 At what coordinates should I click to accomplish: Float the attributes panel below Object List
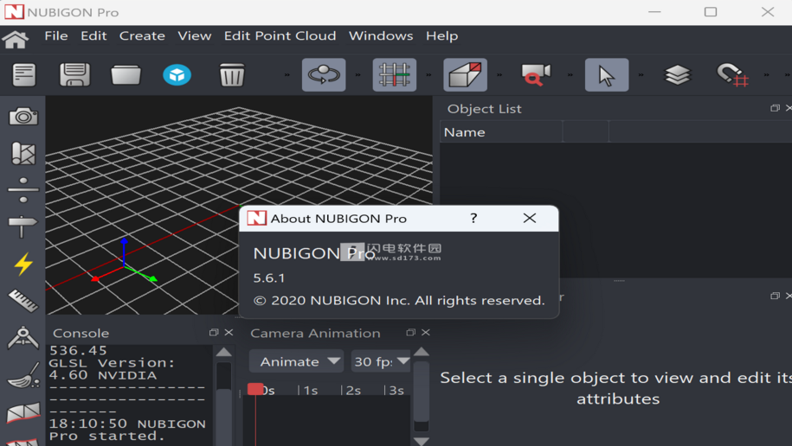click(x=775, y=296)
